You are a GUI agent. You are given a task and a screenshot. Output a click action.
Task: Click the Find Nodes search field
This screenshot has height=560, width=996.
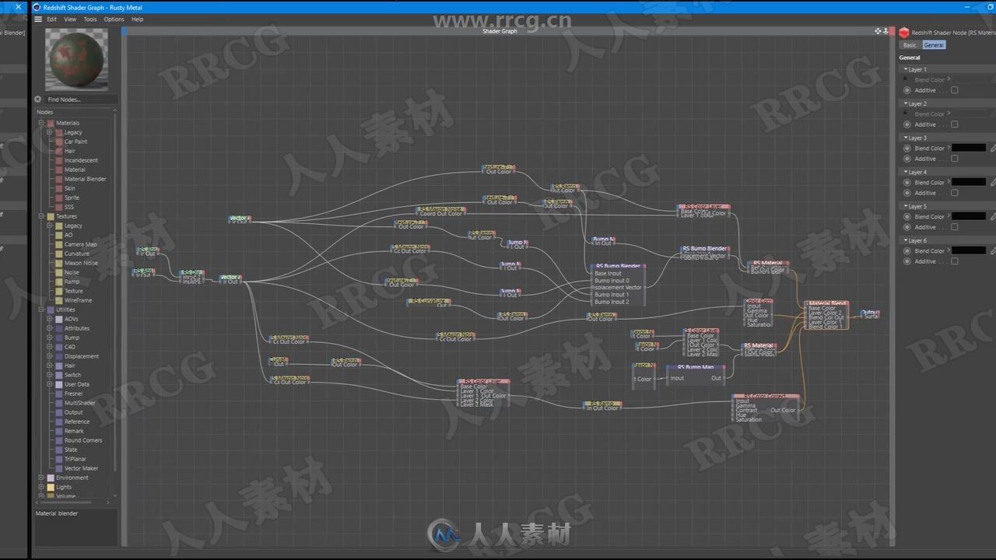pyautogui.click(x=81, y=100)
